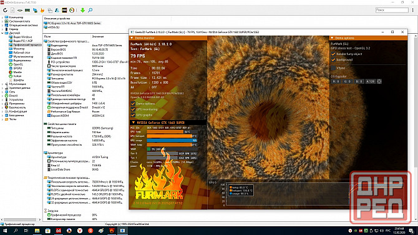Collapse the NVIDIA GeForce GTX 1660 SUPER section
Image resolution: width=418 pixels, height=235 pixels.
pos(134,122)
